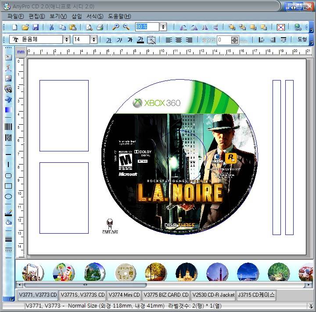Open the 도움말(H) menu

point(119,16)
